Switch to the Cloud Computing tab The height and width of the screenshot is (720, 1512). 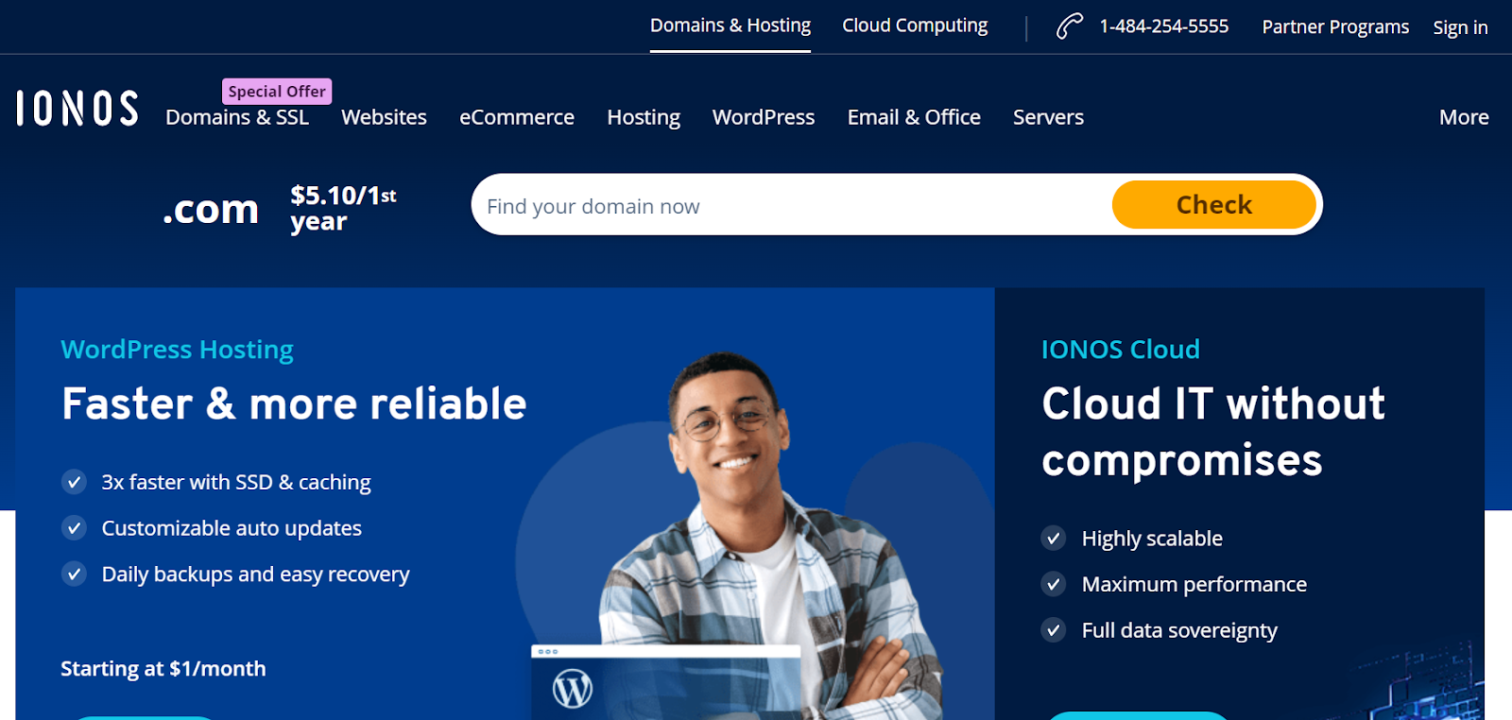click(x=915, y=26)
